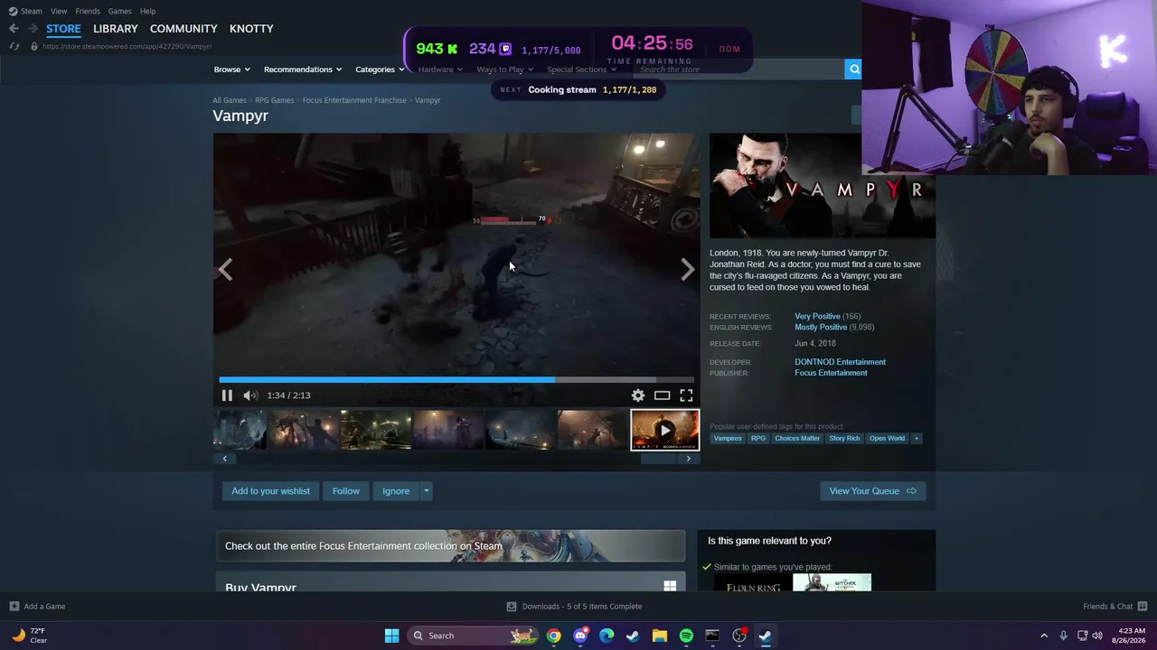This screenshot has height=650, width=1157.
Task: Open the Games menu
Action: tap(119, 11)
